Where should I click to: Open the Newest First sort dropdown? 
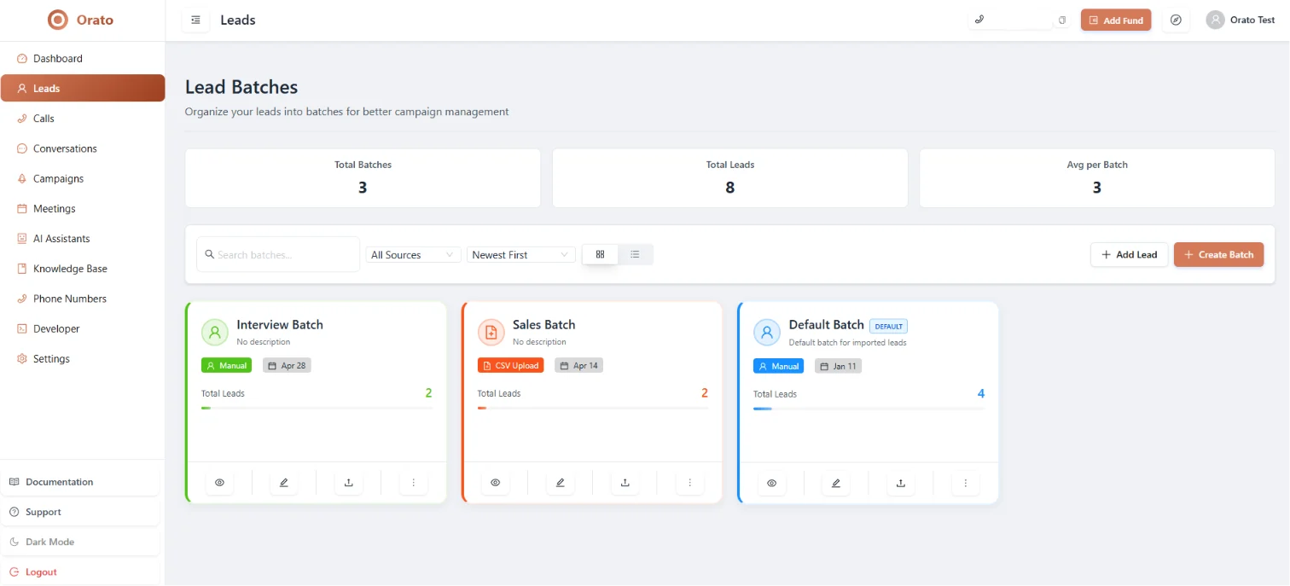521,255
